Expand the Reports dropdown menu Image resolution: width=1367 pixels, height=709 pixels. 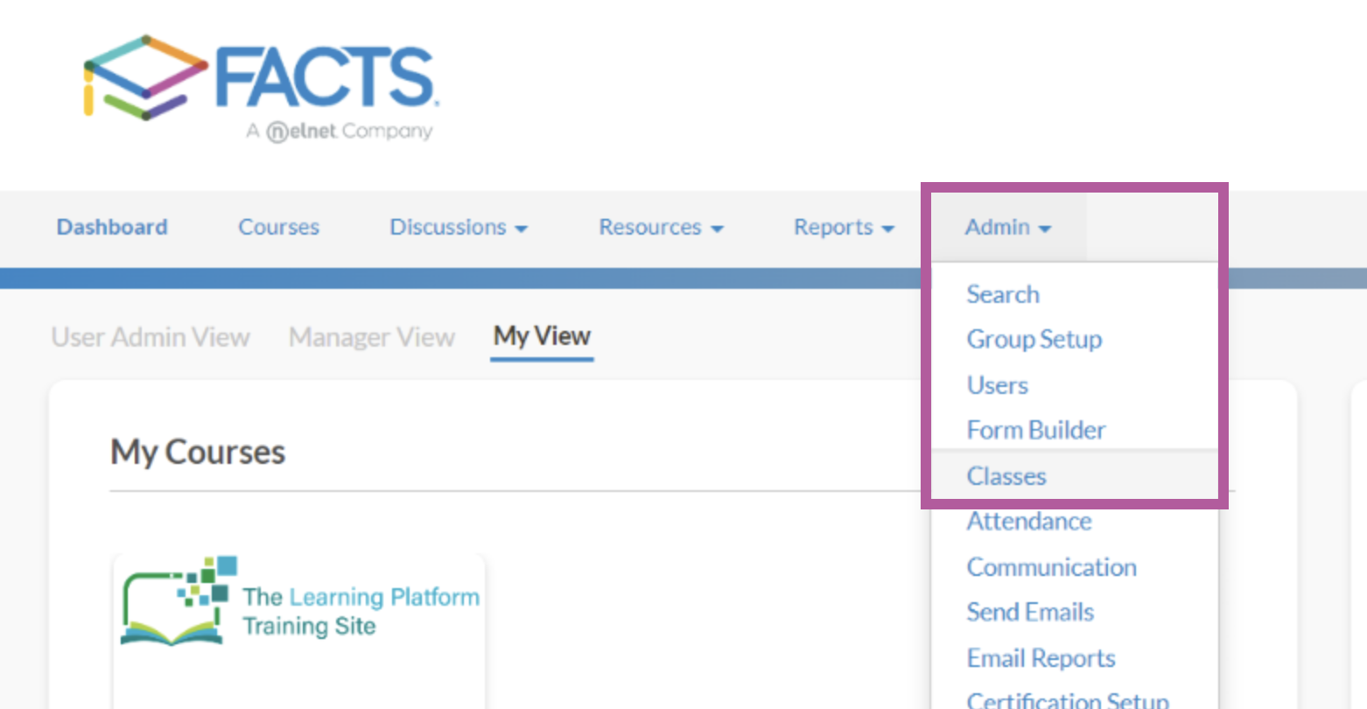click(843, 227)
